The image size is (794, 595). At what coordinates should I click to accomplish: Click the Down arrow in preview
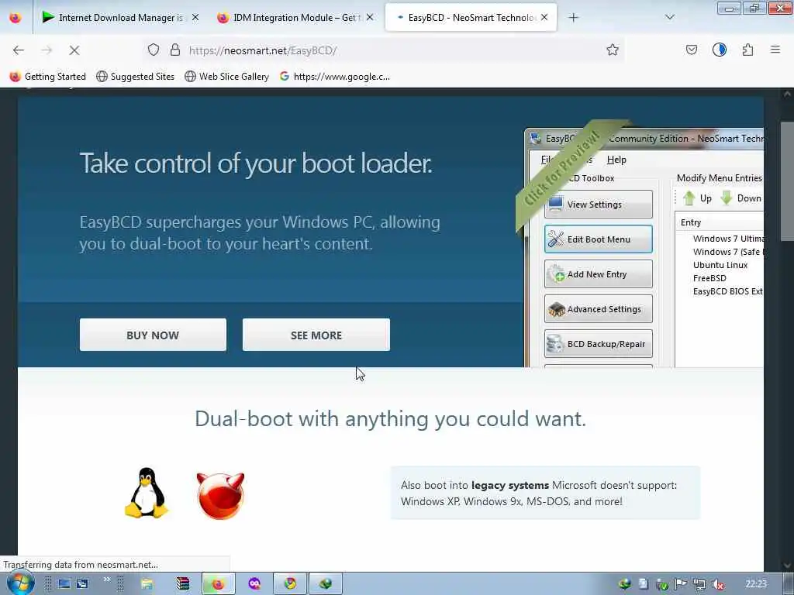coord(741,198)
